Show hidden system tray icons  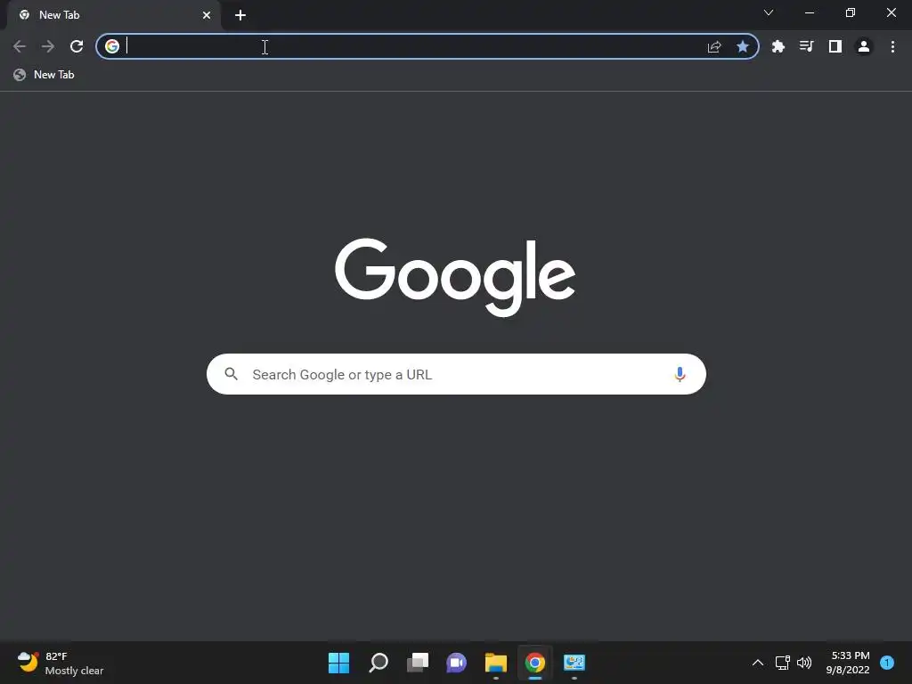pyautogui.click(x=758, y=663)
